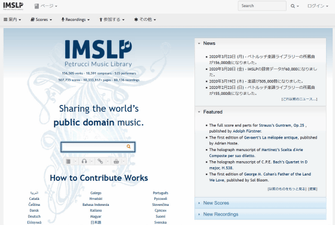Switch language to Slovenčina
The width and height of the screenshot is (335, 225).
(x=160, y=205)
